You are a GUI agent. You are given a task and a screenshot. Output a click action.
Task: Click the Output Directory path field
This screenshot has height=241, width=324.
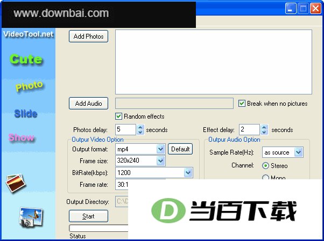pos(122,201)
